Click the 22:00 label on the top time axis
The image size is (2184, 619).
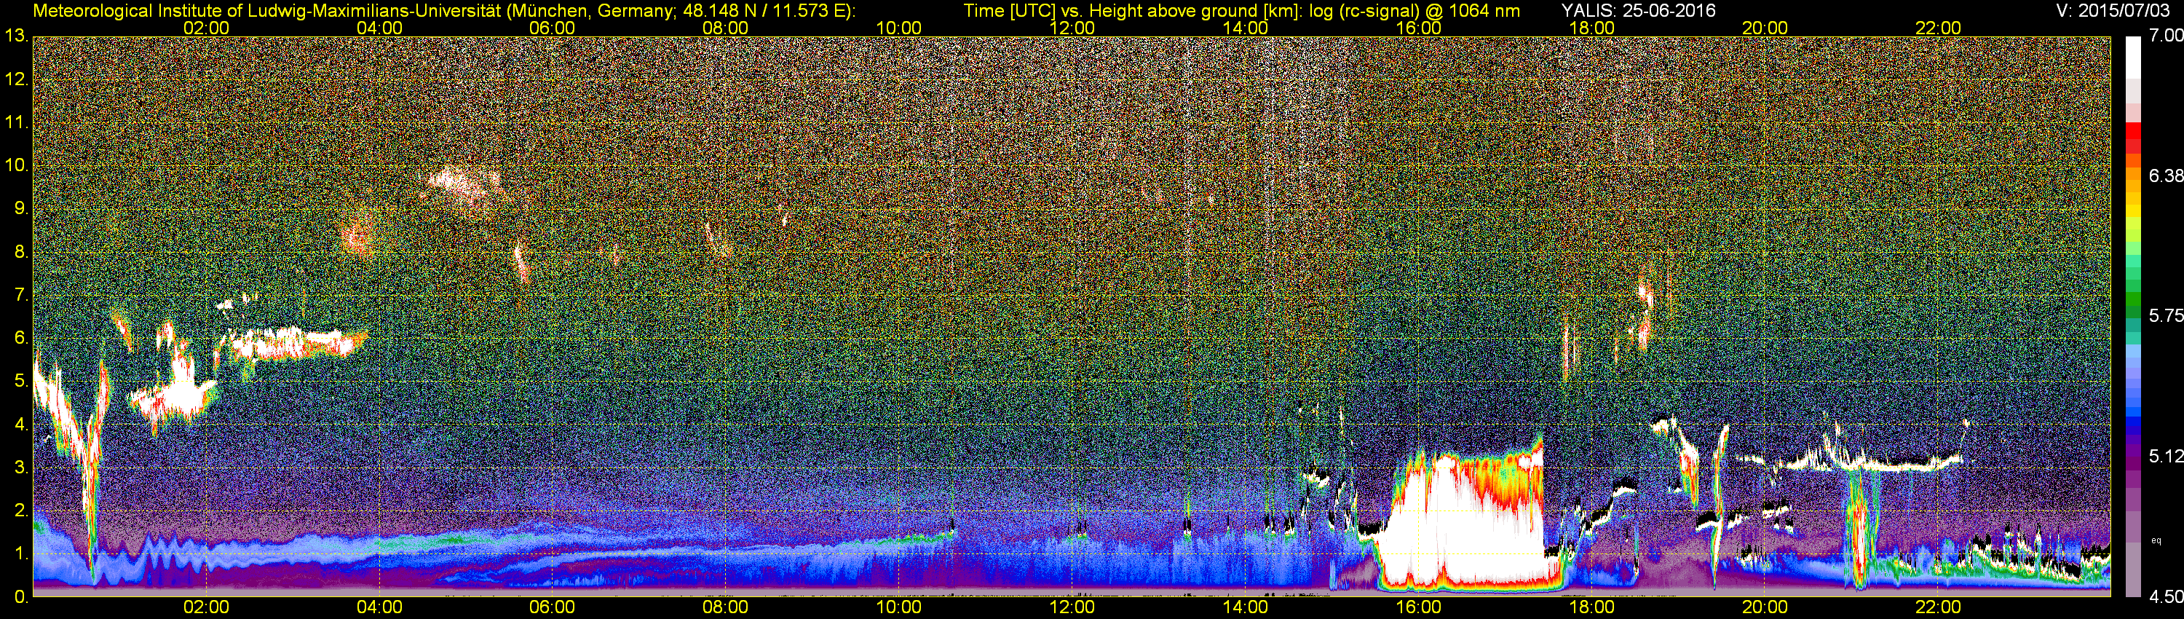coord(1938,28)
